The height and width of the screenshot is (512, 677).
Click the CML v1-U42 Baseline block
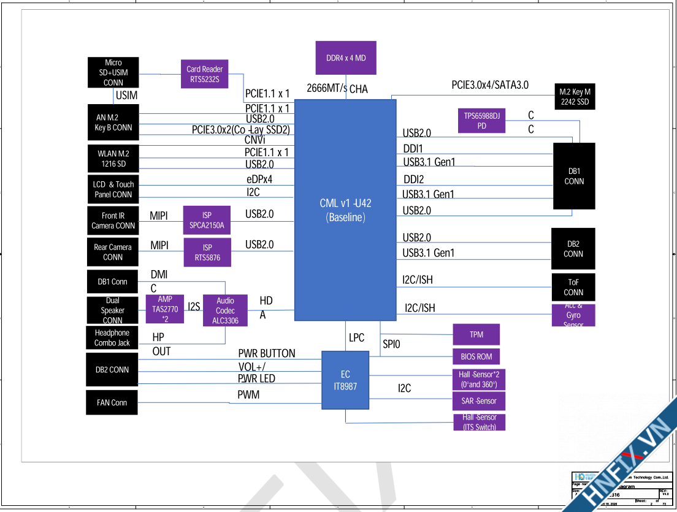click(345, 210)
